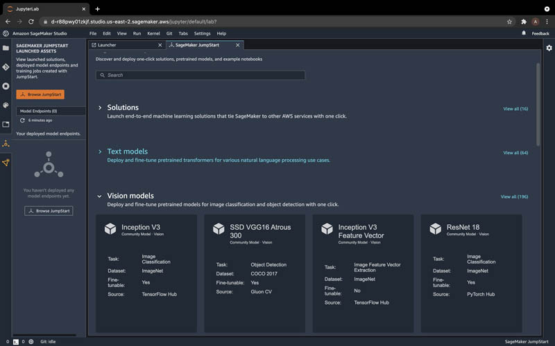Open the Git menu
This screenshot has width=555, height=346.
(x=169, y=33)
